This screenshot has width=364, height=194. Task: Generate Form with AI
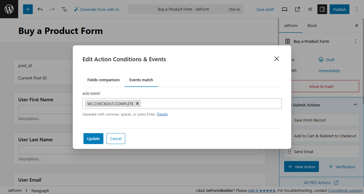pos(97,9)
